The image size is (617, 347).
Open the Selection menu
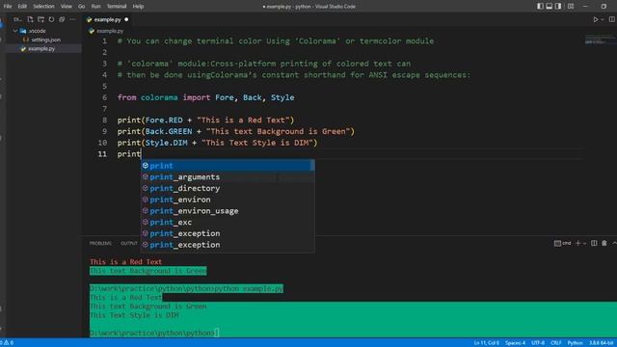43,7
